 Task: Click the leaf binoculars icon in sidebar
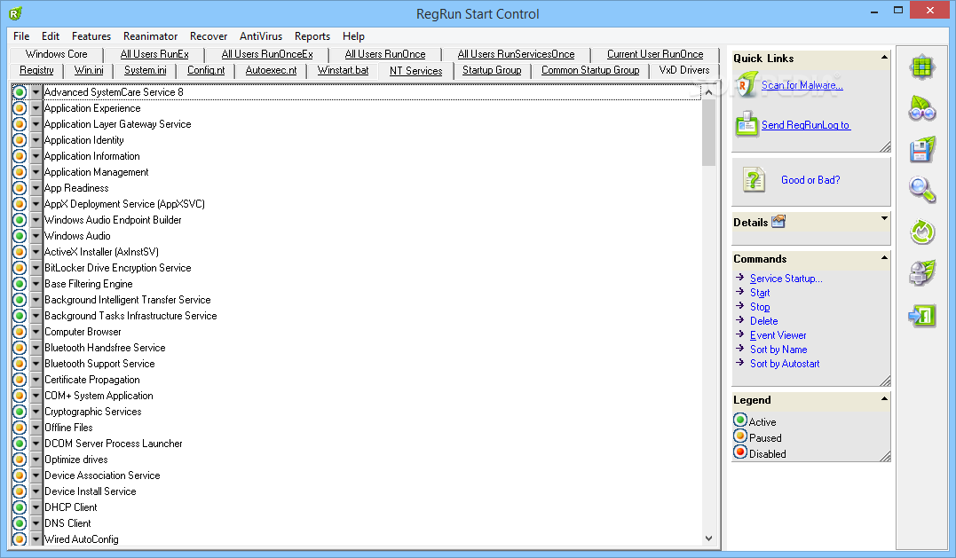click(922, 108)
